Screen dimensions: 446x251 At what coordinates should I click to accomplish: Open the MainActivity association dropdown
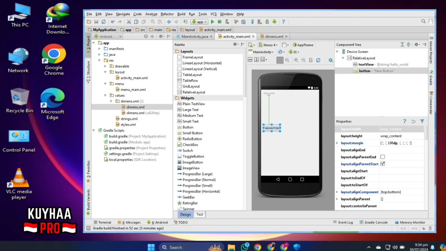click(260, 52)
